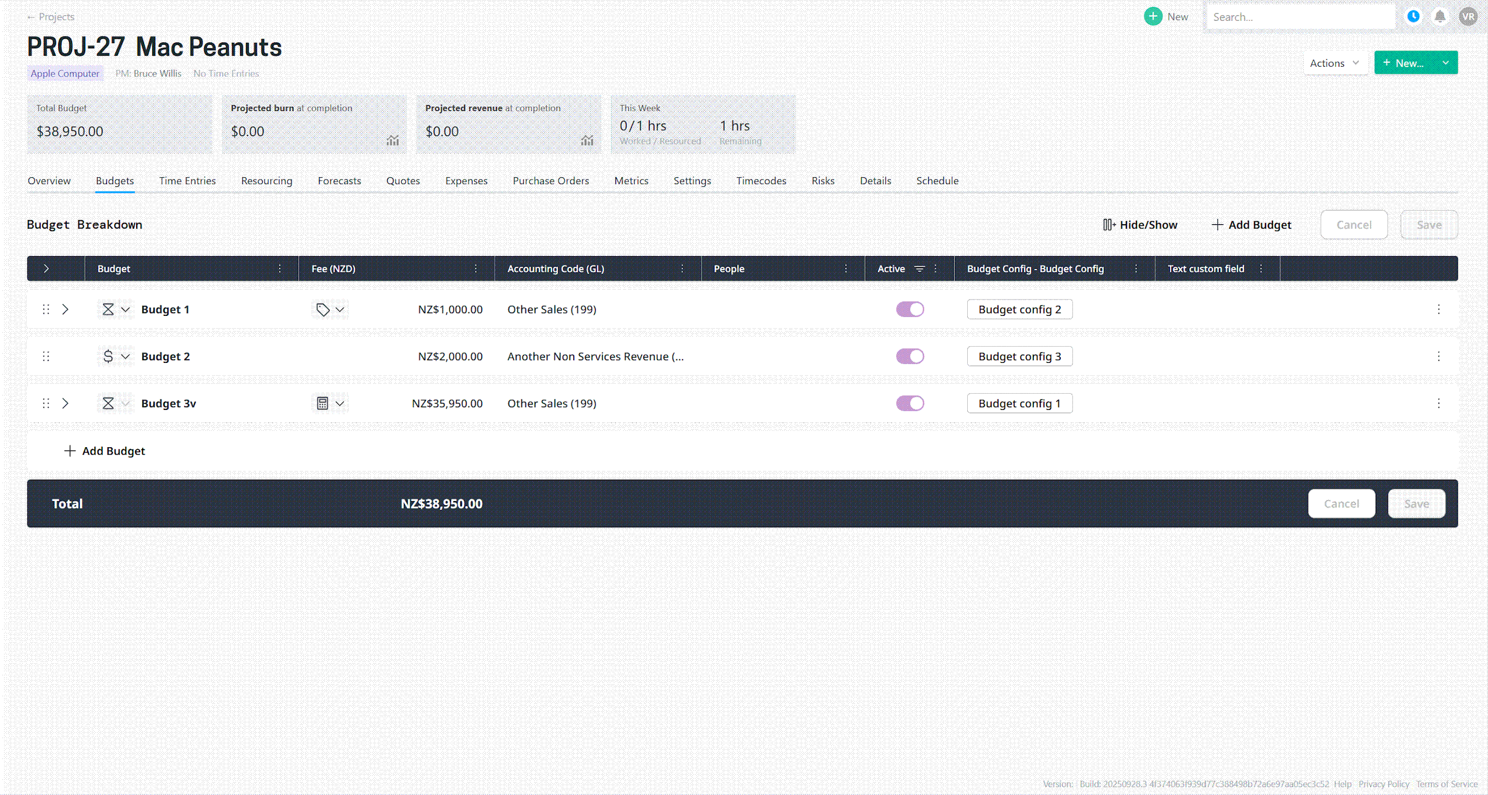Expand the Budget 1 row
The height and width of the screenshot is (795, 1488).
coord(66,310)
